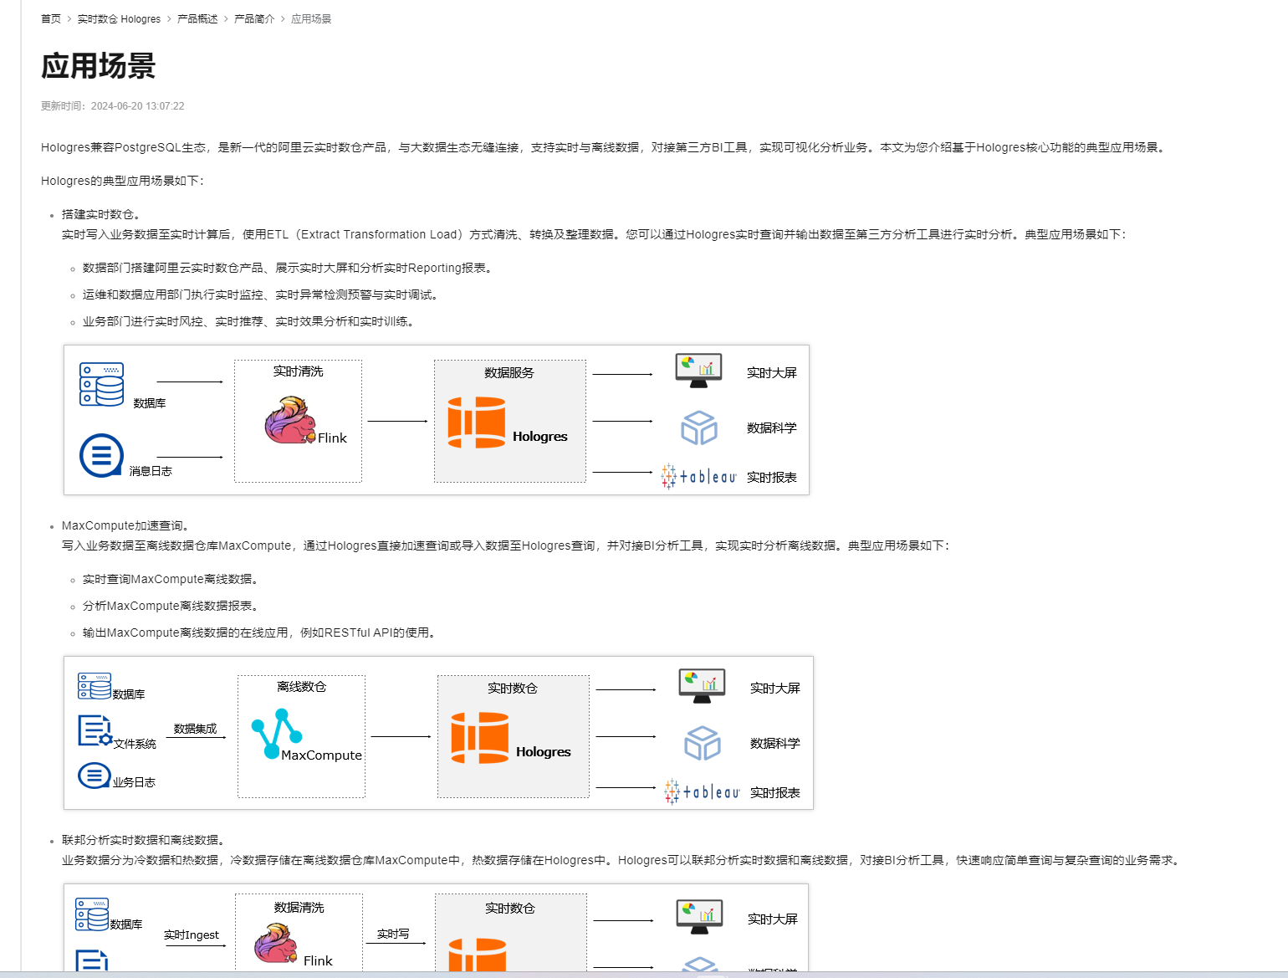Click the 实时报表 label in first diagram
This screenshot has width=1288, height=978.
coord(771,478)
